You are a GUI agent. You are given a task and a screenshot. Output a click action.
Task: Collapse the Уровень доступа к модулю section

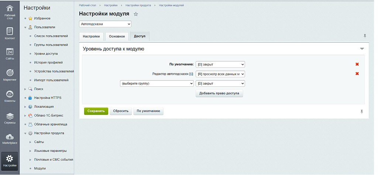pos(362,49)
